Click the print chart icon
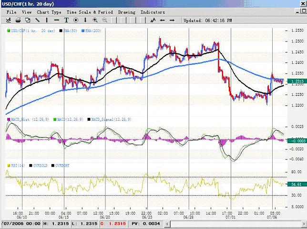 18,20
